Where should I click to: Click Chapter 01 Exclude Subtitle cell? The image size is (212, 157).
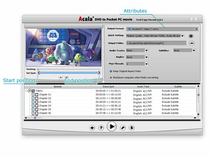pyautogui.click(x=170, y=95)
